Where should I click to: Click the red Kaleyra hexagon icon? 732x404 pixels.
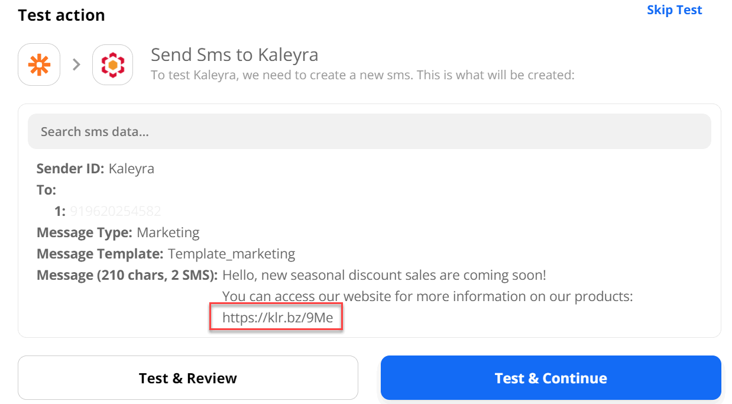[112, 64]
